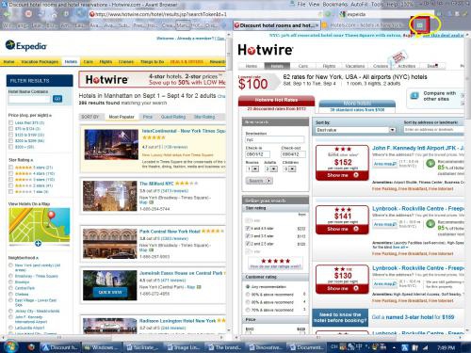471x353 pixels.
Task: Open the Discount h... taskbar button
Action: (60, 347)
